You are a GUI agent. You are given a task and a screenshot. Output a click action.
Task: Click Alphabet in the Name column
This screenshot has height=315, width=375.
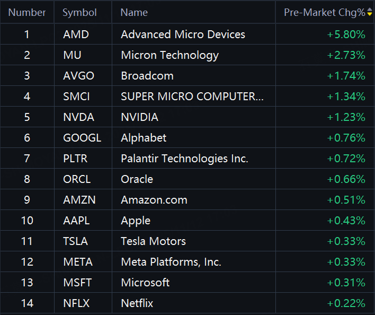click(144, 138)
